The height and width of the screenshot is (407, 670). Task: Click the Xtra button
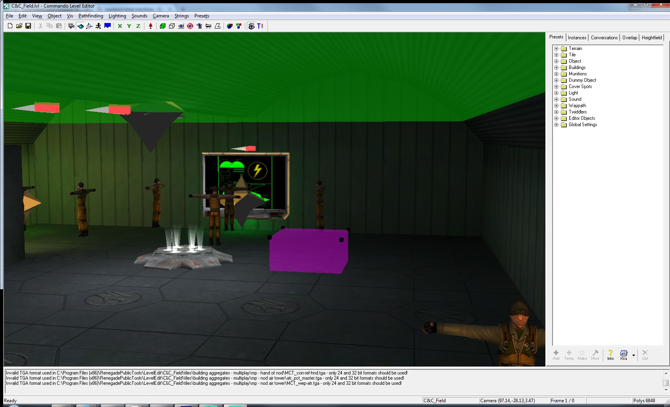point(624,355)
